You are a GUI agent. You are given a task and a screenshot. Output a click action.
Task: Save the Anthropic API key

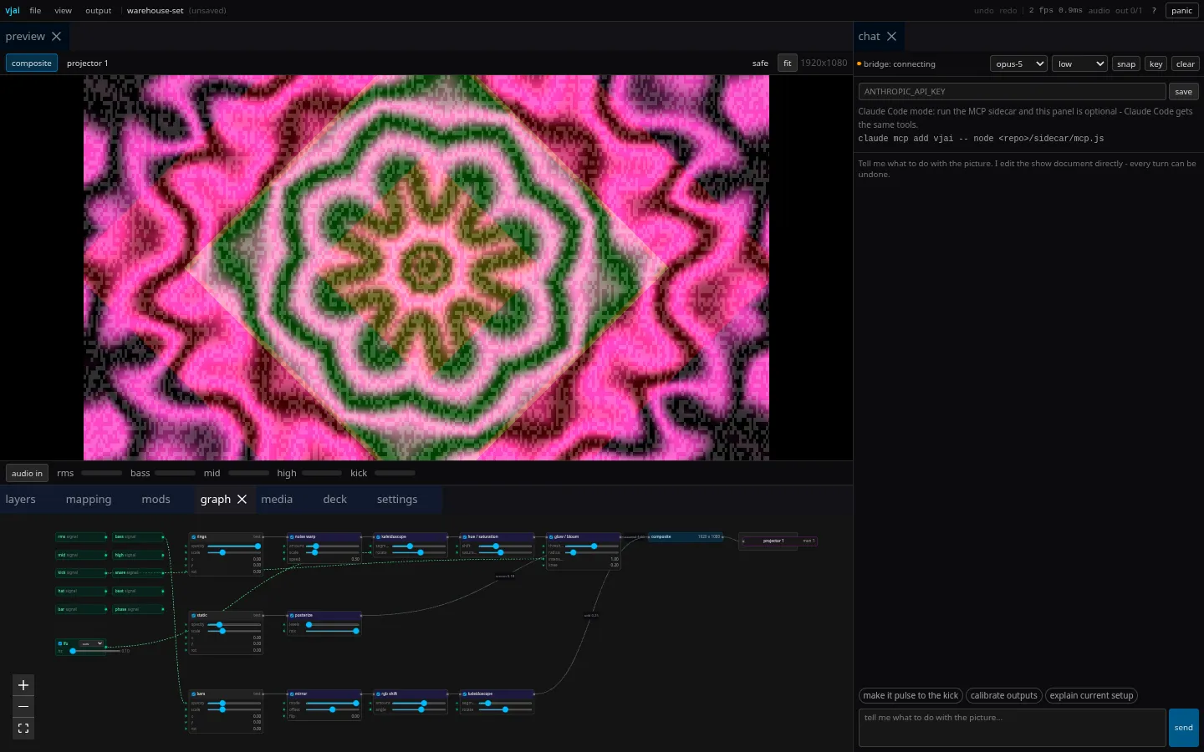click(1184, 92)
